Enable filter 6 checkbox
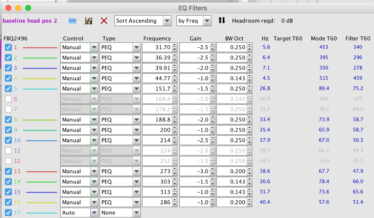Viewport: 374px width, 218px height. [x=8, y=99]
